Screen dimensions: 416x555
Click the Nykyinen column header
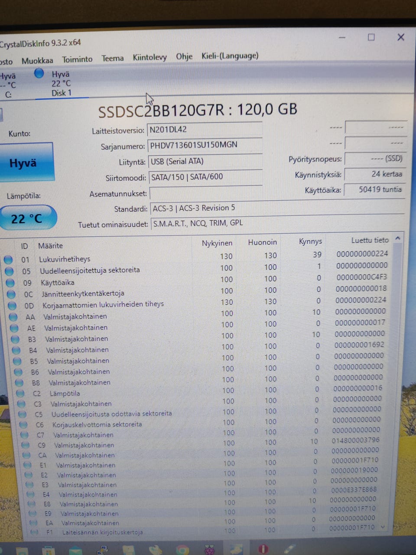click(217, 243)
